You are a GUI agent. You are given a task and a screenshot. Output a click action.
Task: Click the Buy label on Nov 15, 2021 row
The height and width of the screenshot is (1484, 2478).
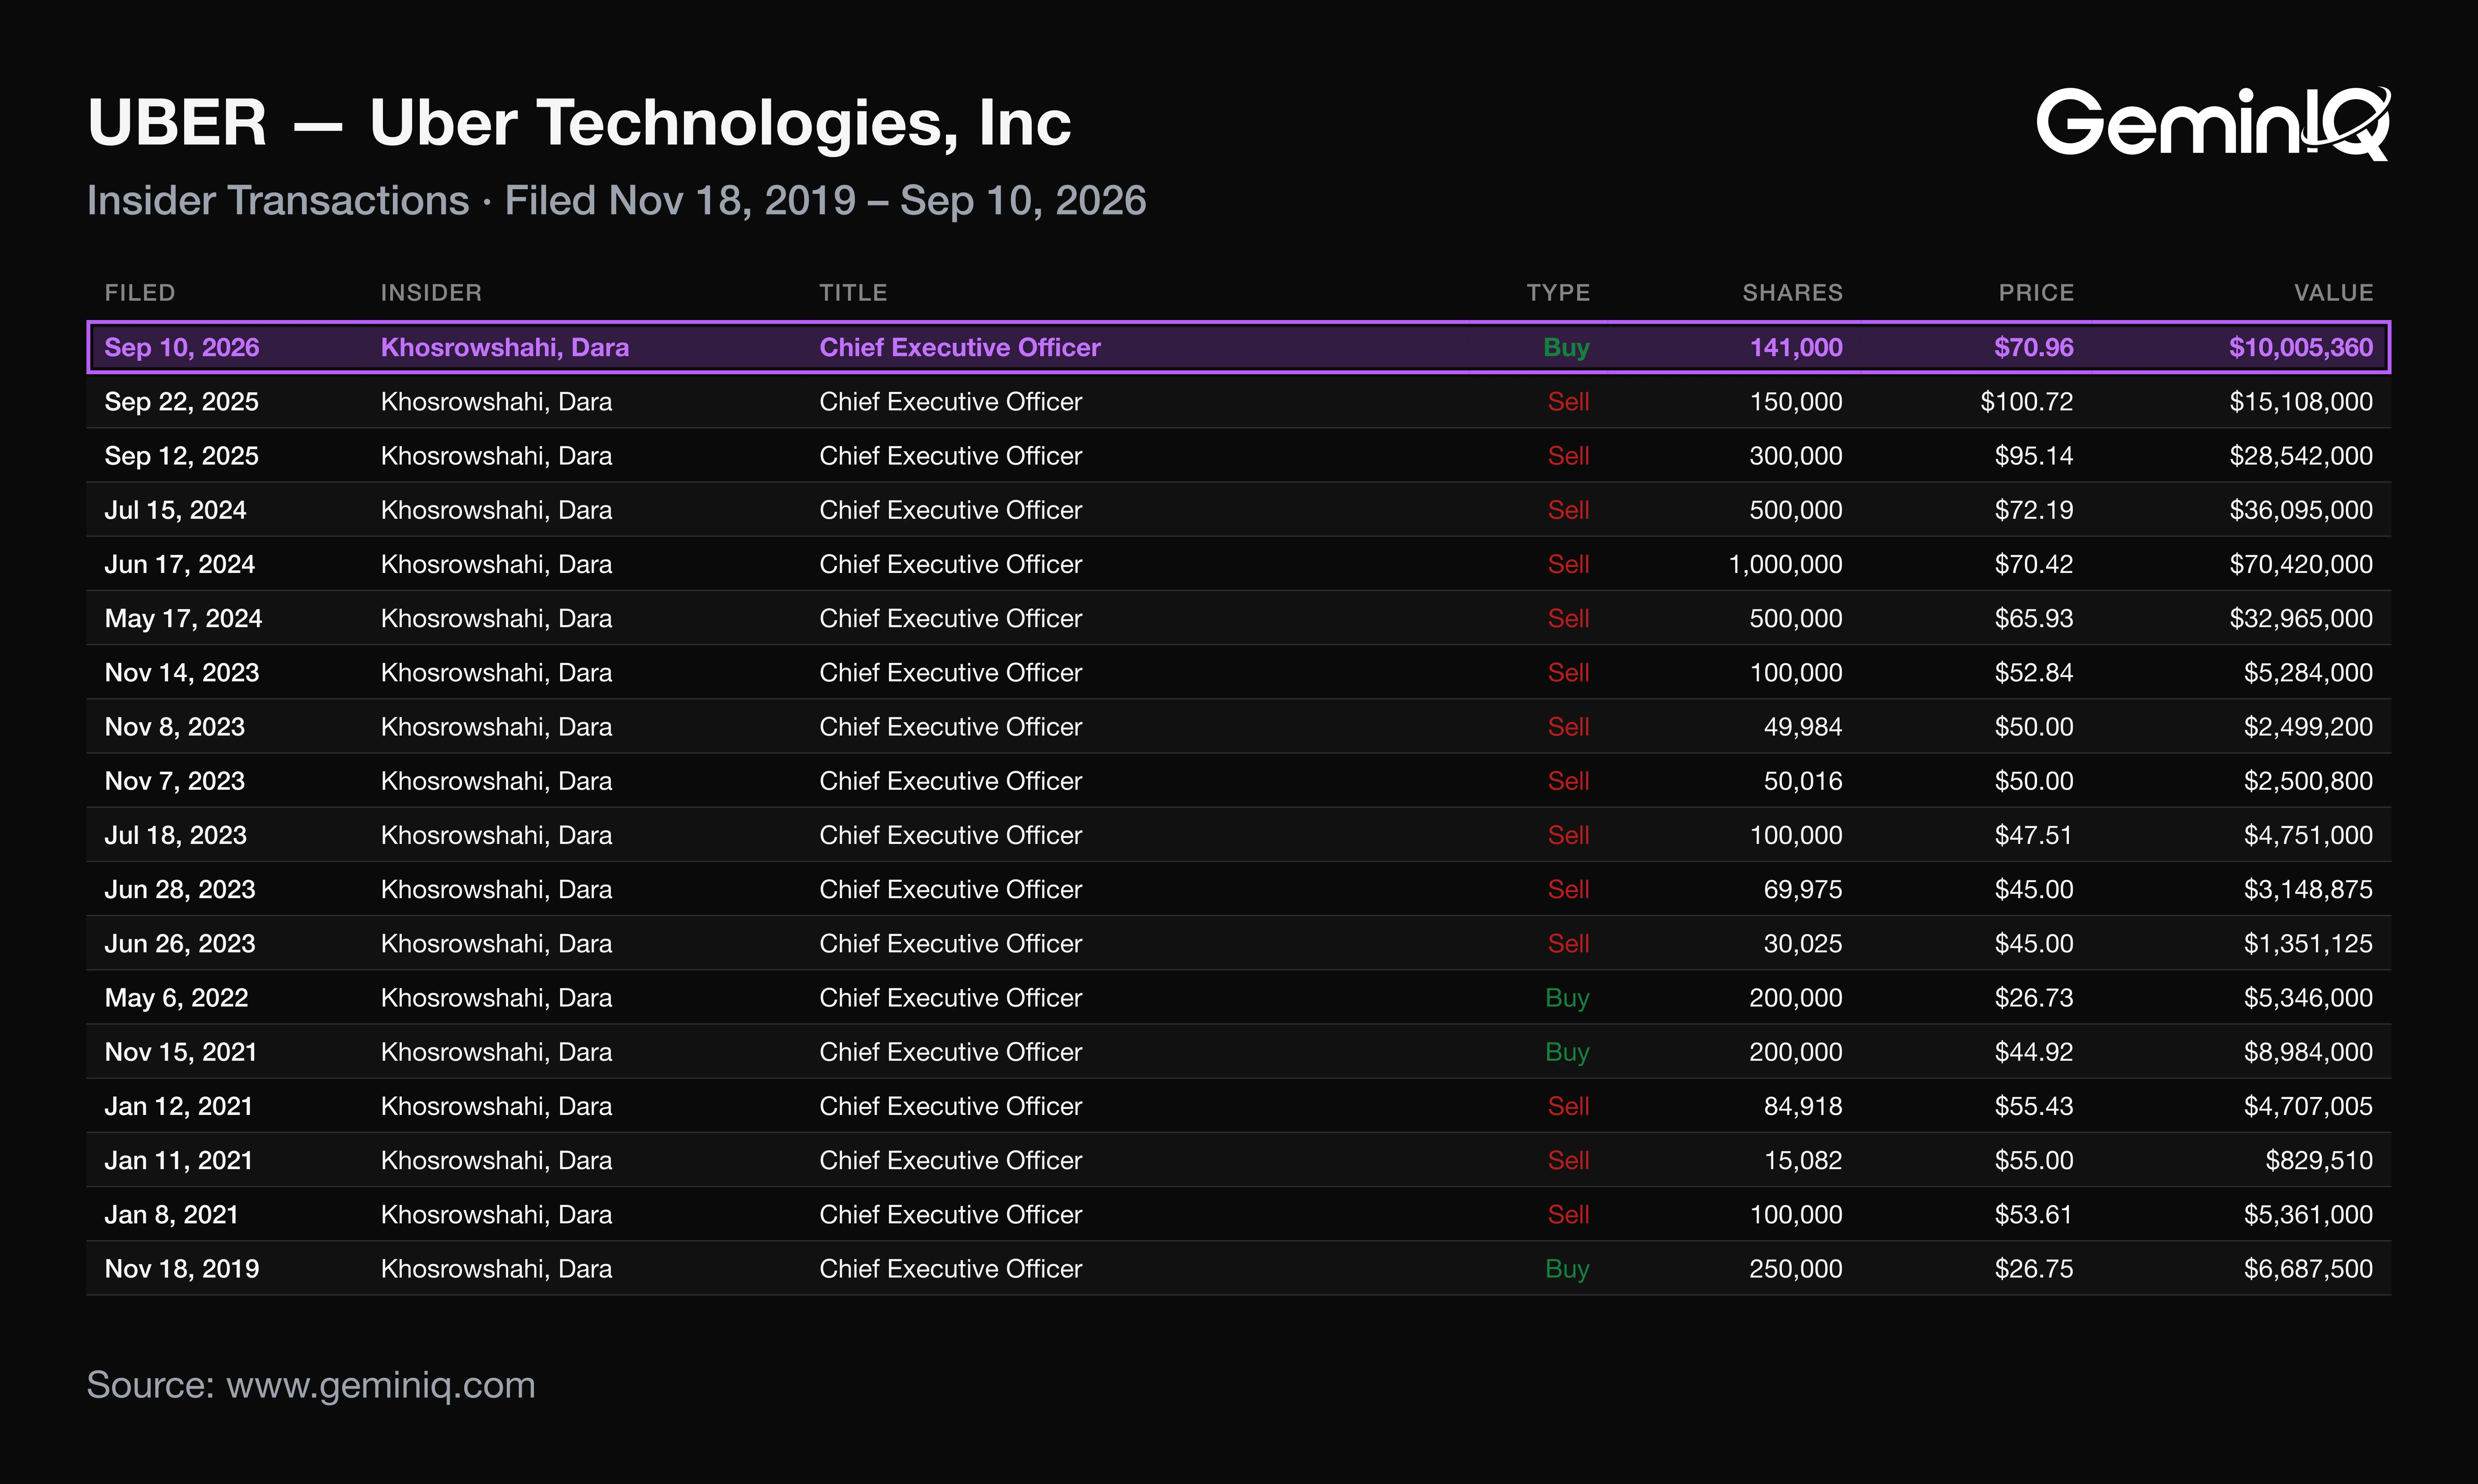click(1567, 1052)
